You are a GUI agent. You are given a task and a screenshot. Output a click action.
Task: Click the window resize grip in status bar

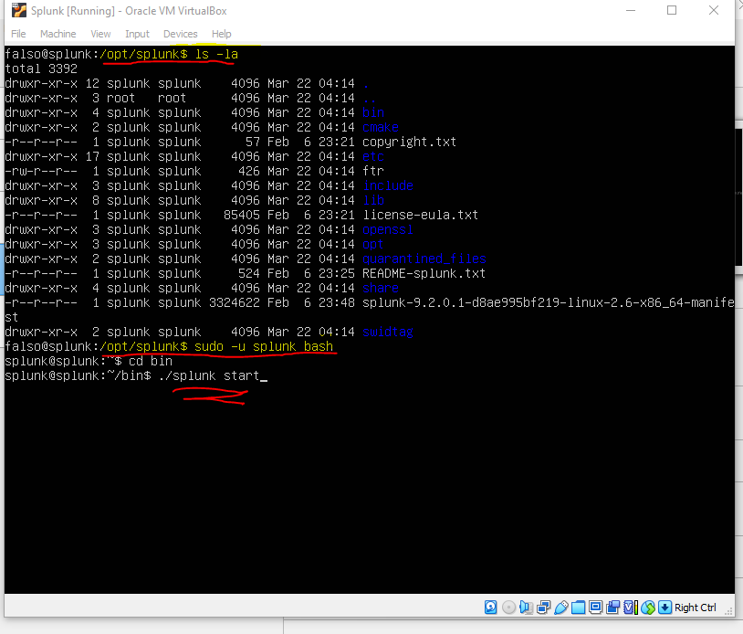coord(728,612)
